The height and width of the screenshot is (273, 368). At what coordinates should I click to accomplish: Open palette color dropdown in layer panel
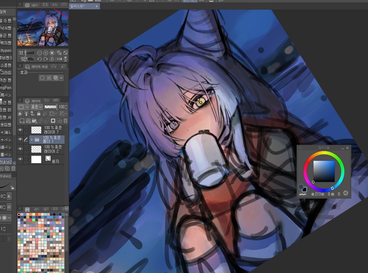24,107
